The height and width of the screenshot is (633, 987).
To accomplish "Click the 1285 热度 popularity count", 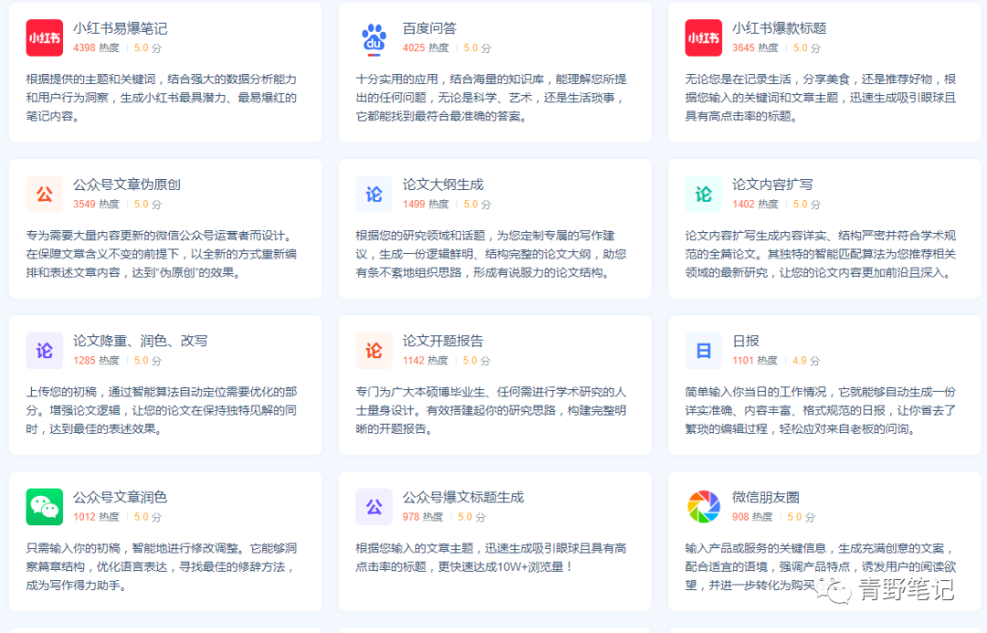I will point(96,361).
